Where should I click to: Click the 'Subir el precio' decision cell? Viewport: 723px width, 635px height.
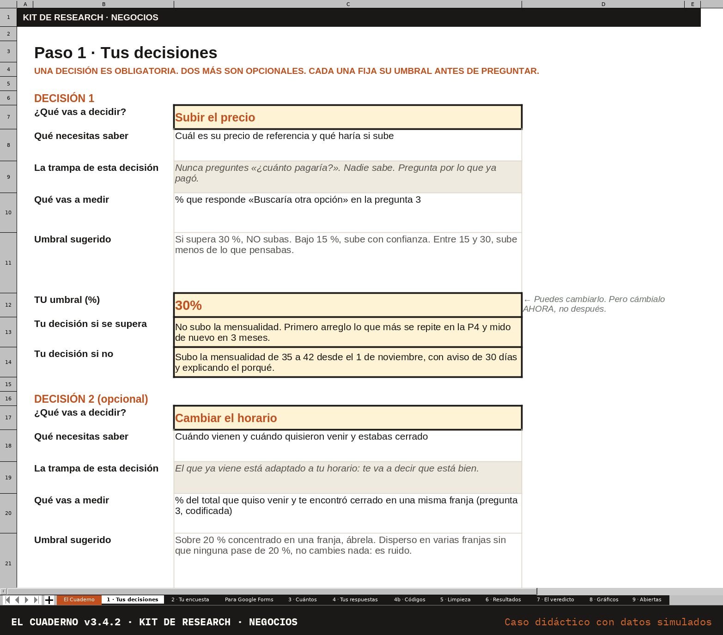coord(348,117)
